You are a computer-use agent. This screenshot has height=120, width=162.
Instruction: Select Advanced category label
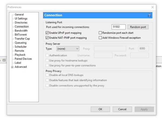coord(21,67)
